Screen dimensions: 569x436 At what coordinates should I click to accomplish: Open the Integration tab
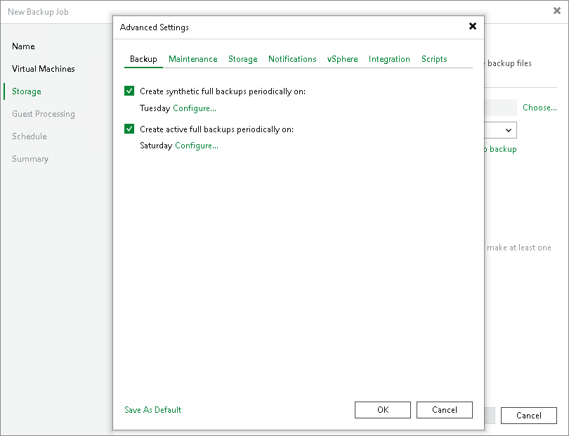click(x=389, y=59)
